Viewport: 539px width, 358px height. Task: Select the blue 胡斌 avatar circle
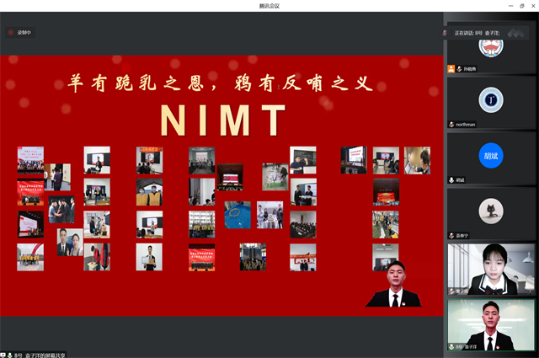[x=491, y=155]
